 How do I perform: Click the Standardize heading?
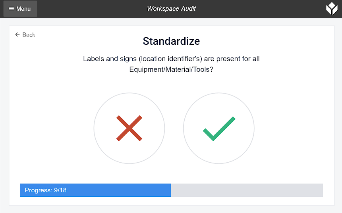coord(171,41)
